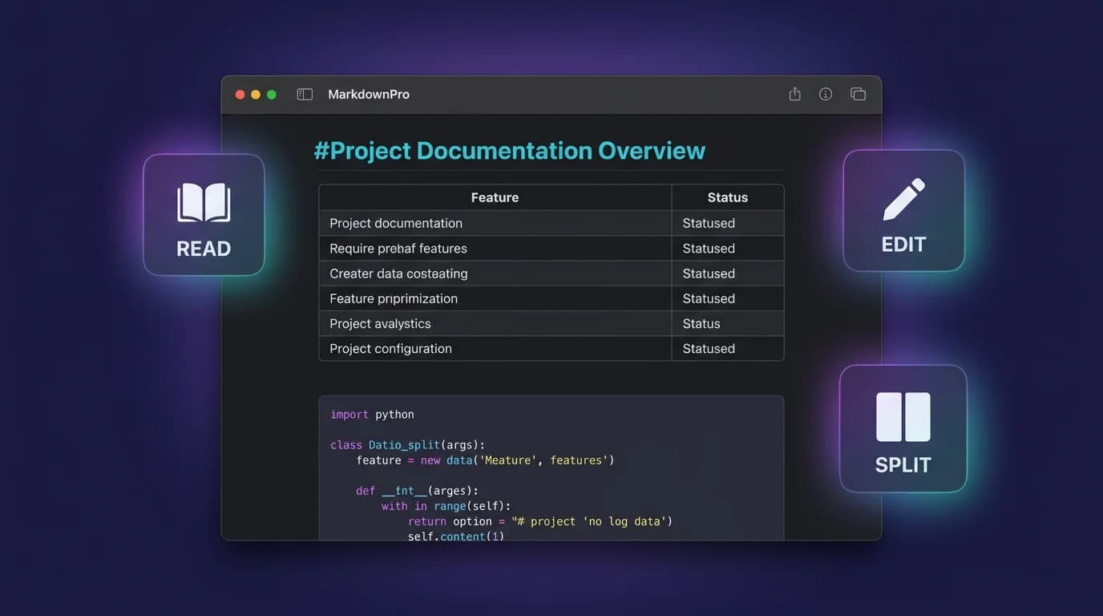The image size is (1103, 616).
Task: Select the Project Documentation Overview heading
Action: (510, 150)
